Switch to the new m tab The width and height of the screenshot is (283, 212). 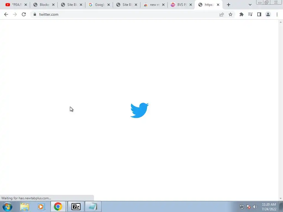(152, 5)
